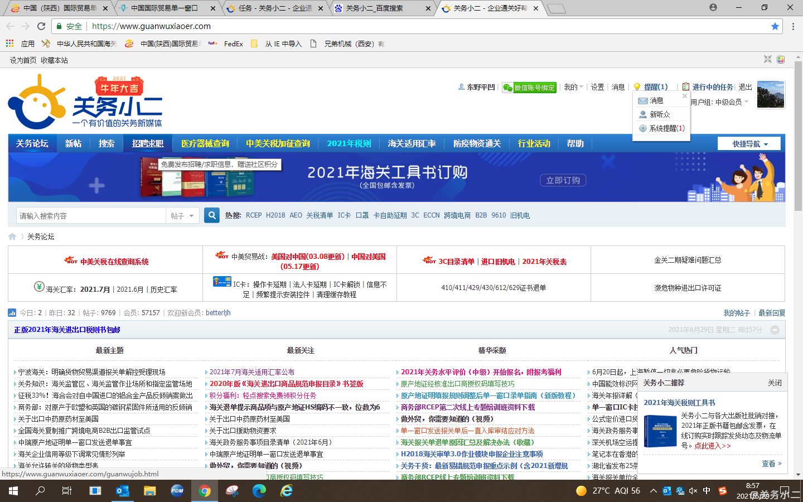The height and width of the screenshot is (502, 803).
Task: Launch Internet Explorer from taskbar
Action: 287,491
